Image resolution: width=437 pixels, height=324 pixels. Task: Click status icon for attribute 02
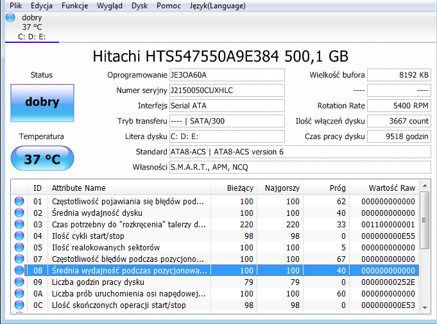click(x=19, y=213)
